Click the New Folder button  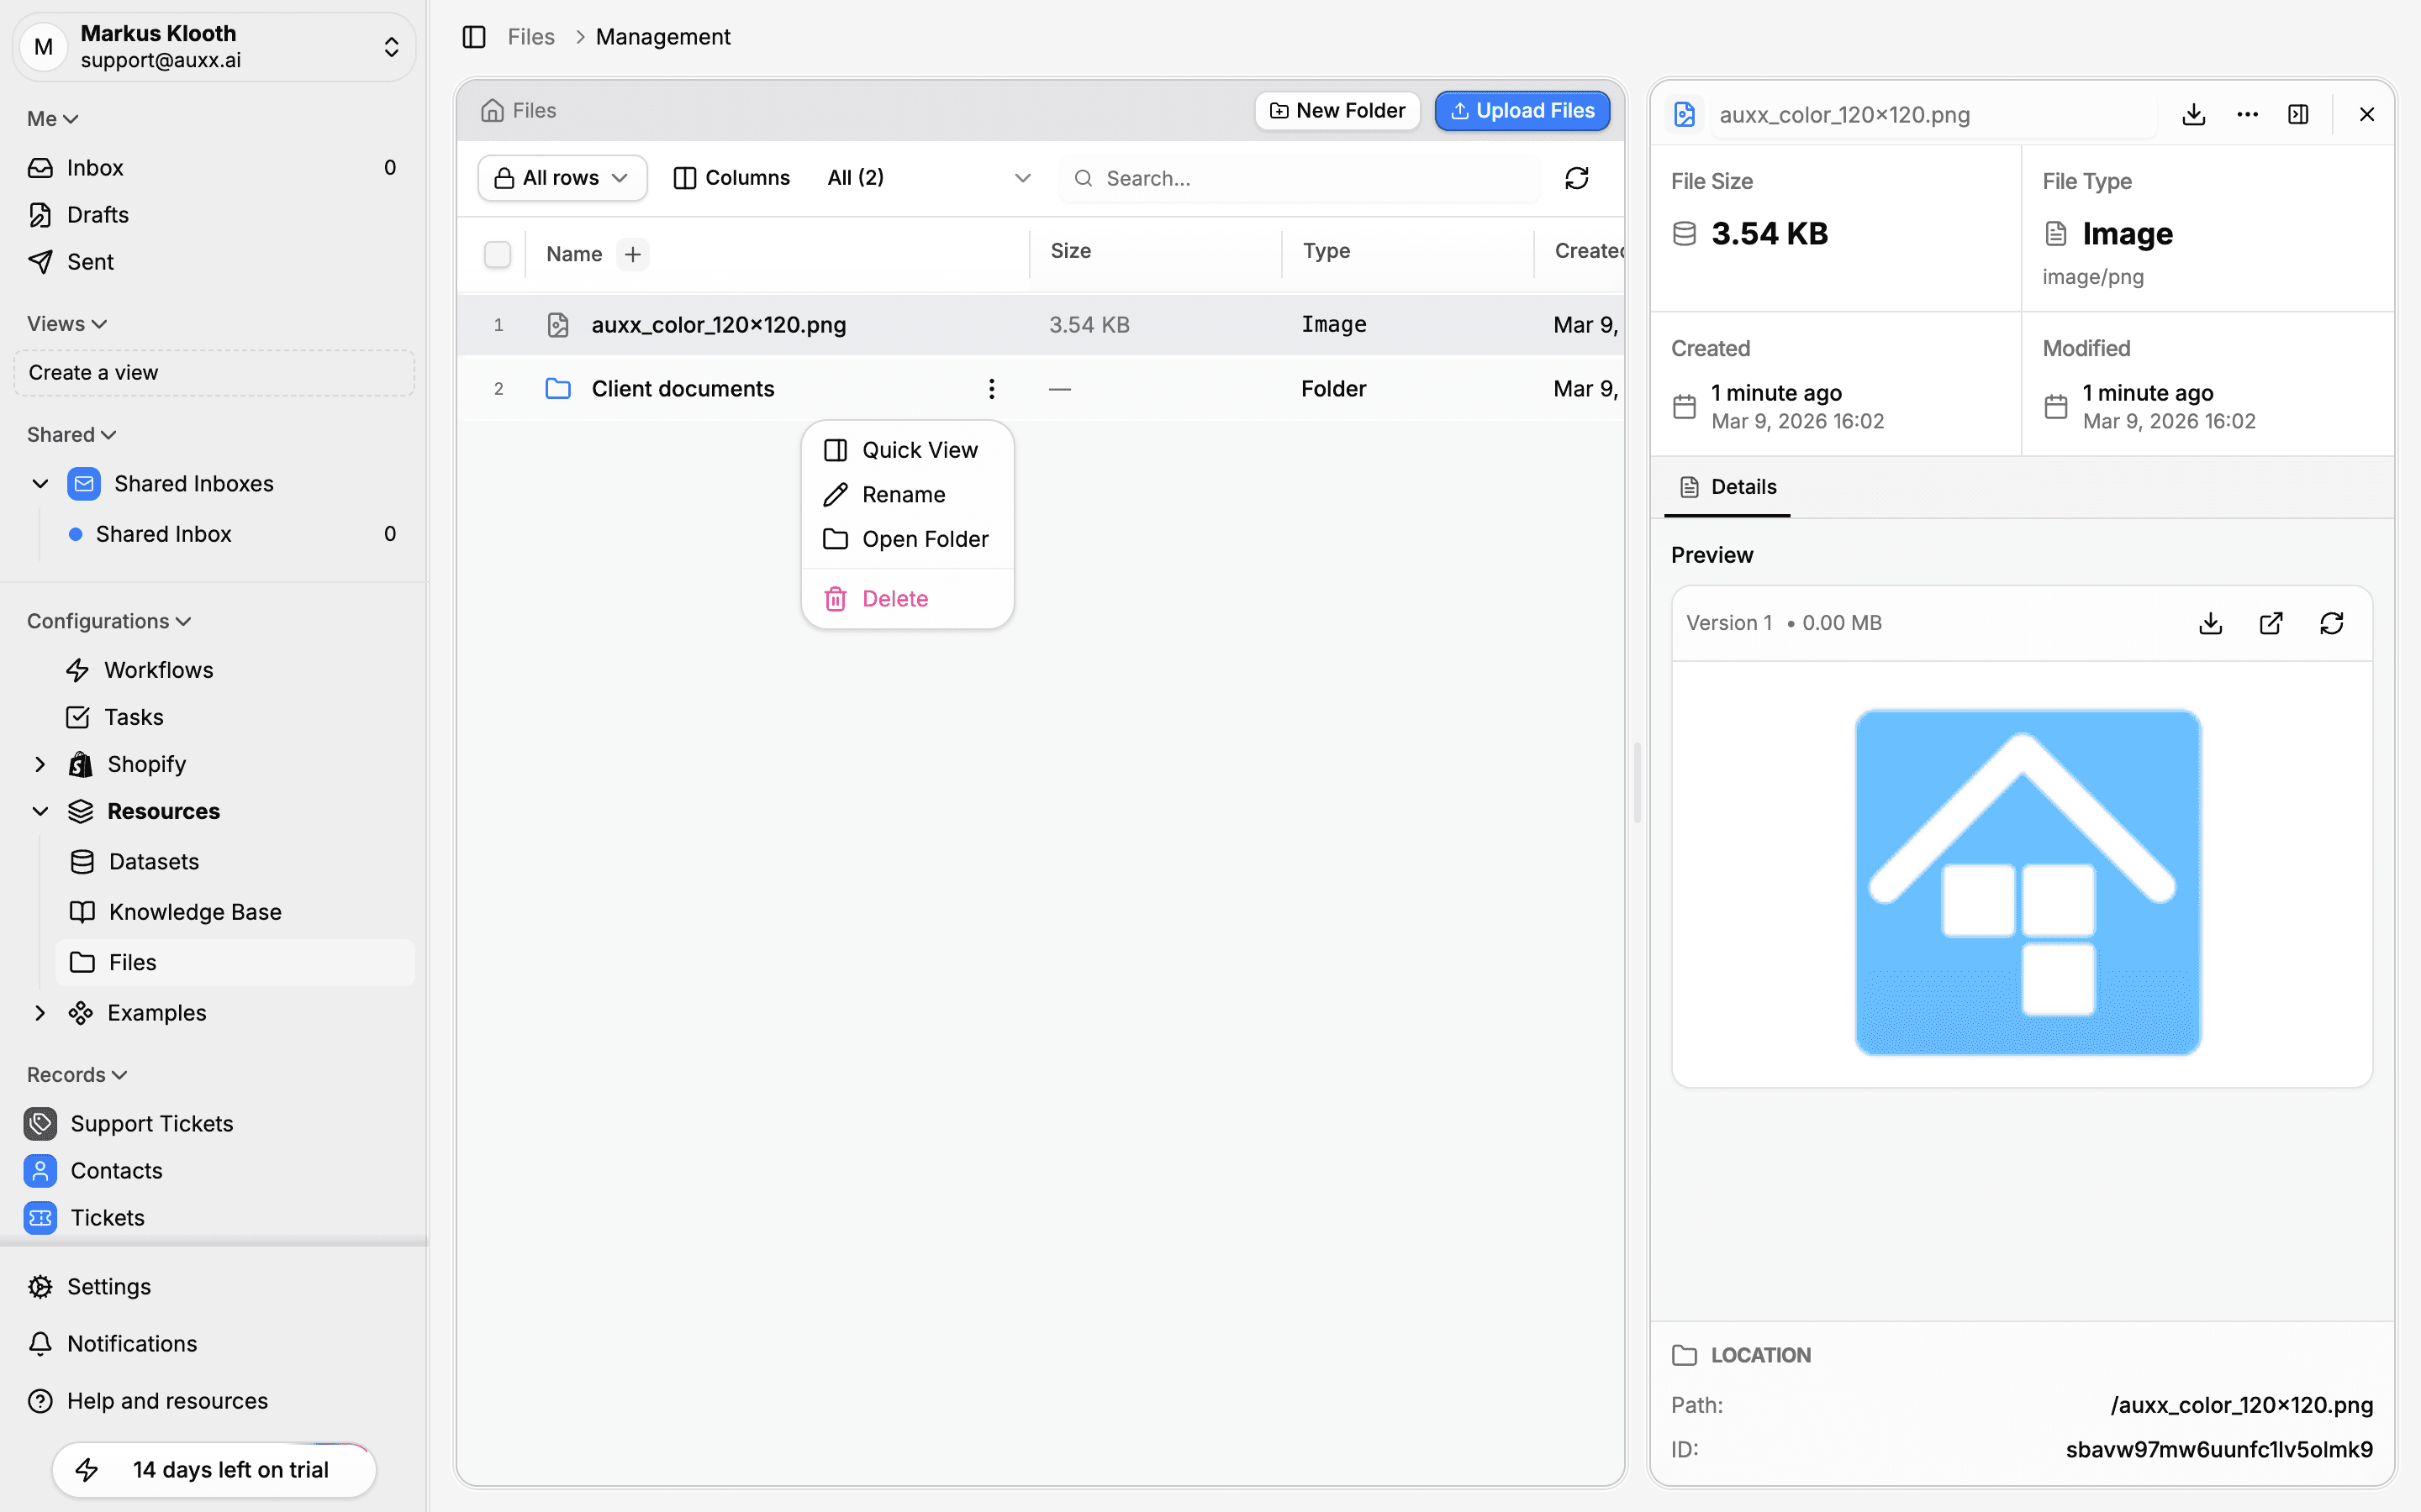click(x=1337, y=110)
